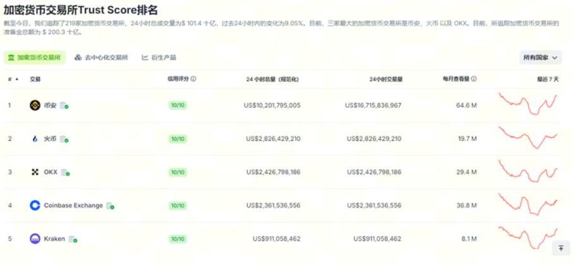Click the OKX logo icon
This screenshot has width=573, height=265.
(x=35, y=172)
